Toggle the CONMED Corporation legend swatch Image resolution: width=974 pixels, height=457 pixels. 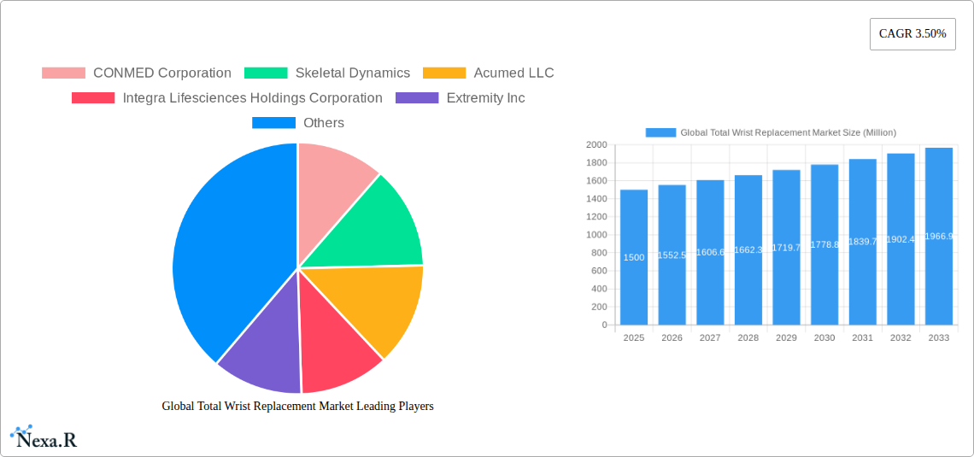click(63, 73)
